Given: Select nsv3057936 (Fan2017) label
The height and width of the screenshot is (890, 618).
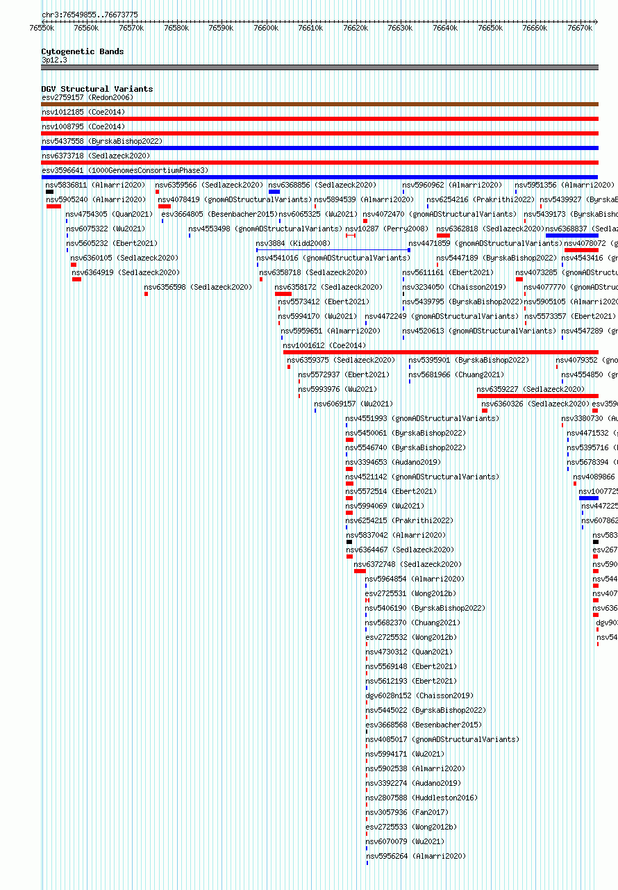Looking at the screenshot, I should (x=407, y=812).
